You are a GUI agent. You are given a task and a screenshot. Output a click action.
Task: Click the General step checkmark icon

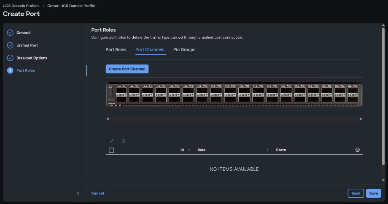click(x=10, y=32)
